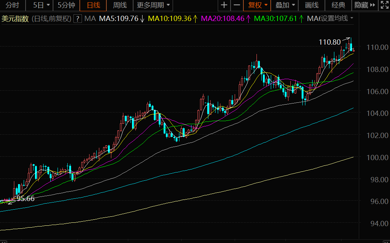Click the scroll arrow at bottom-left of chart
The image size is (390, 243).
tap(4, 240)
